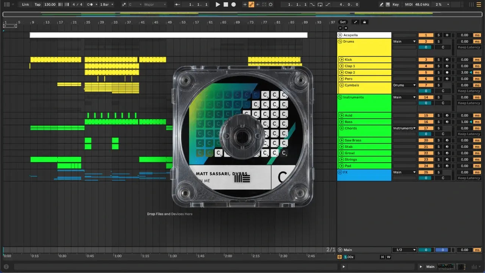The width and height of the screenshot is (485, 273).
Task: Collapse the Cymbals group track
Action: coord(341,85)
